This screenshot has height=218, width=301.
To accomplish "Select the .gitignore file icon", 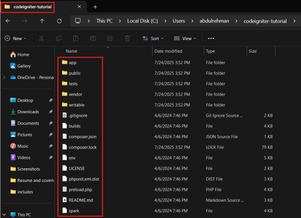I will pos(65,115).
